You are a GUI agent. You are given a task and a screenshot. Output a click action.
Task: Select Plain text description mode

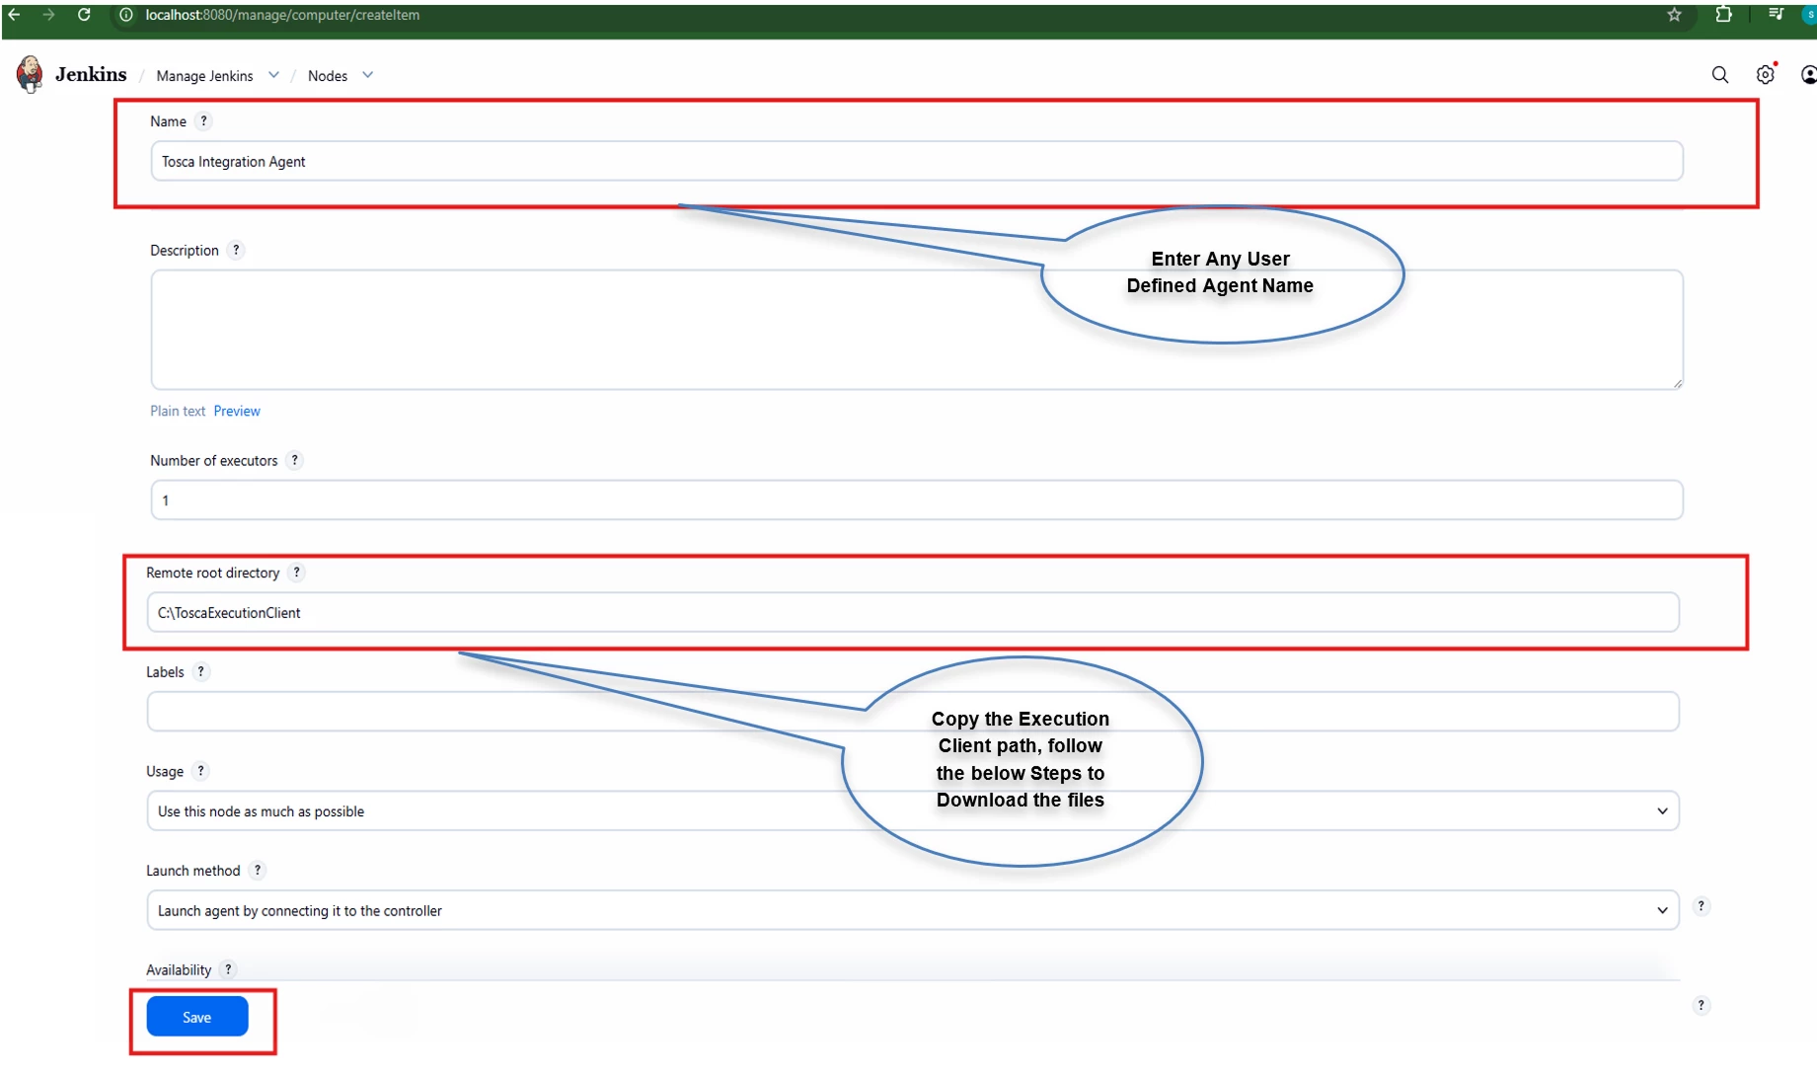178,411
